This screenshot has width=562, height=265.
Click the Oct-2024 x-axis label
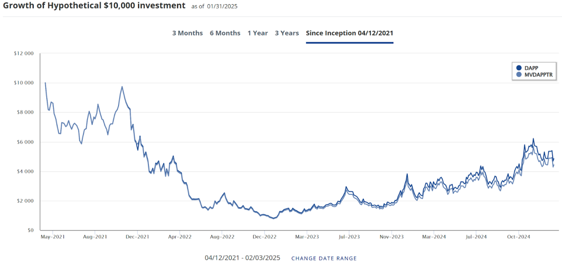tap(518, 237)
